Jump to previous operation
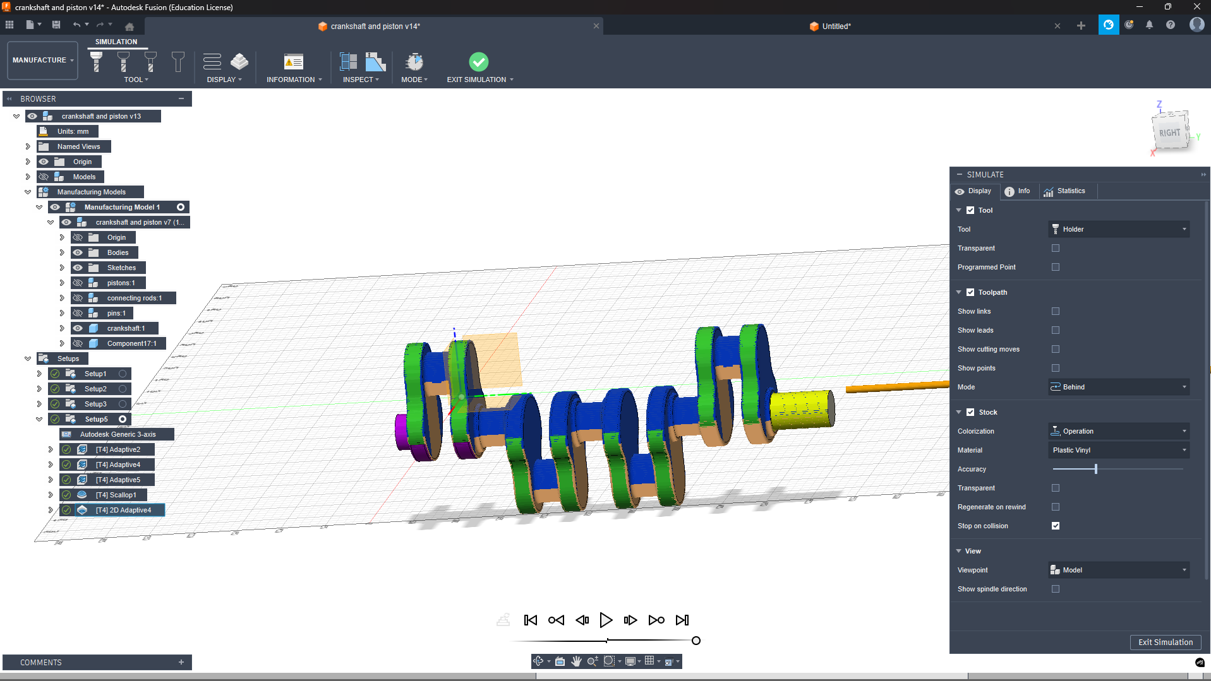This screenshot has width=1211, height=681. [556, 620]
